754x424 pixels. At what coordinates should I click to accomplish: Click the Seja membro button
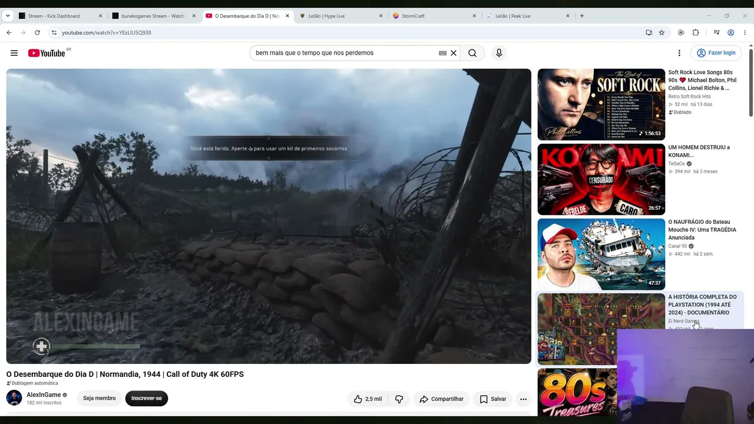coord(99,398)
